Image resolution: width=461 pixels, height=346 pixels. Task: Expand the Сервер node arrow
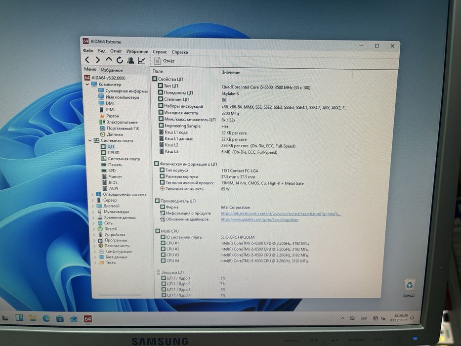point(92,200)
